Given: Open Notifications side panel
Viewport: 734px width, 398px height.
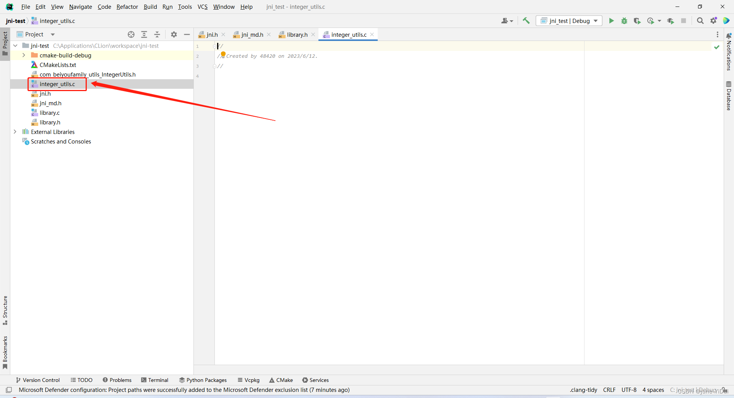Looking at the screenshot, I should (729, 52).
